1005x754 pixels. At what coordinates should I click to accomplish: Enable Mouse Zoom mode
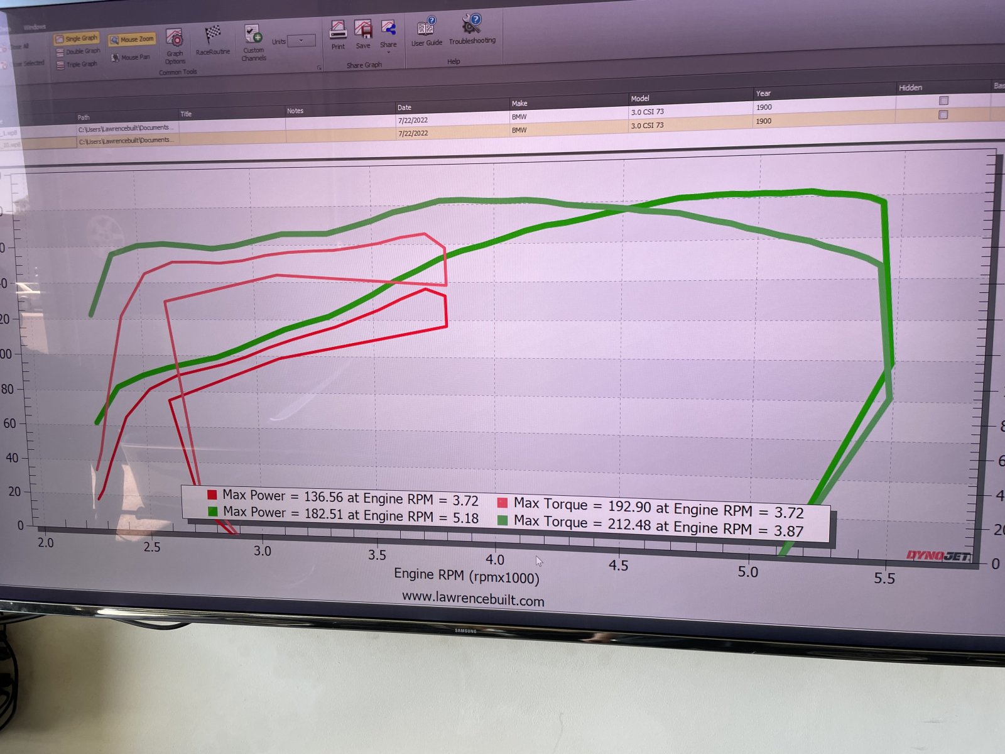click(131, 40)
